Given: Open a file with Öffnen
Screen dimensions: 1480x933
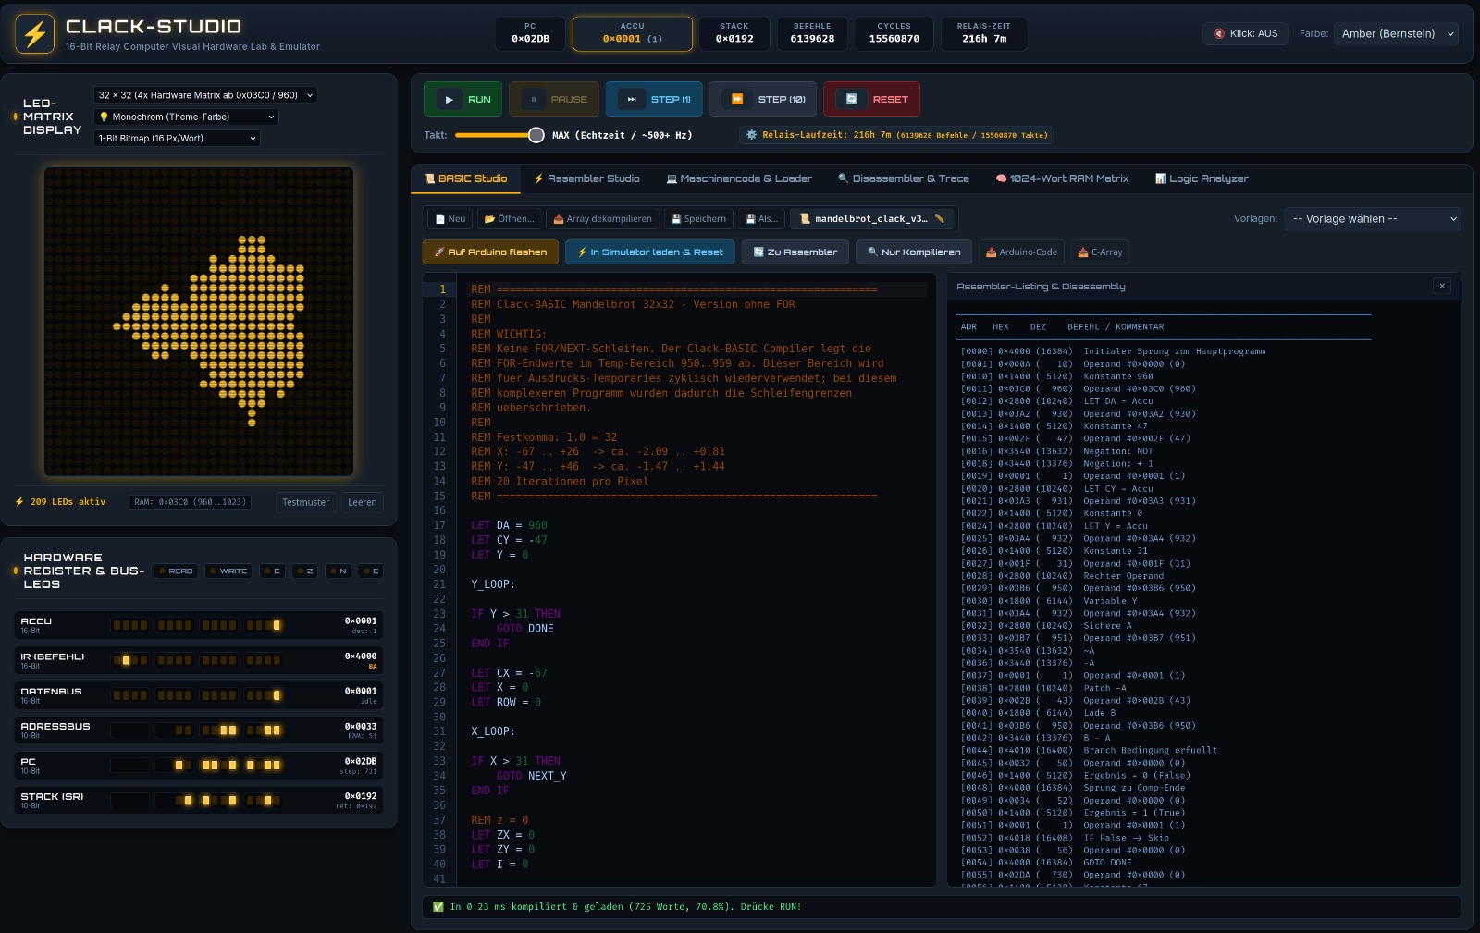Looking at the screenshot, I should coord(510,219).
